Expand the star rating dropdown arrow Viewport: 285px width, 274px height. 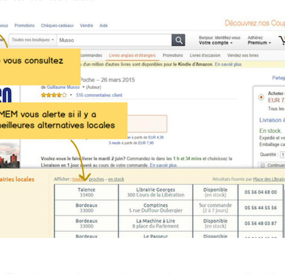[71, 95]
